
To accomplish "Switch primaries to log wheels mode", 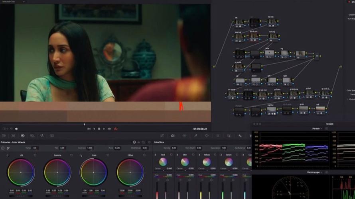I will point(143,142).
